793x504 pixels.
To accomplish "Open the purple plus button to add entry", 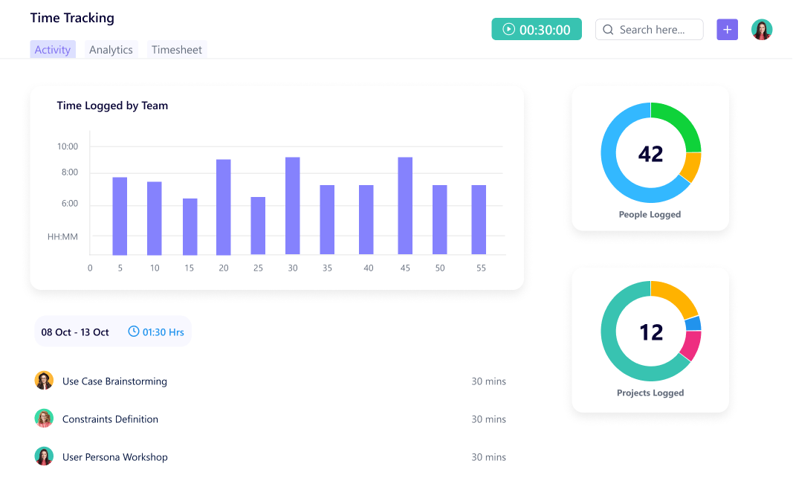I will click(x=727, y=29).
